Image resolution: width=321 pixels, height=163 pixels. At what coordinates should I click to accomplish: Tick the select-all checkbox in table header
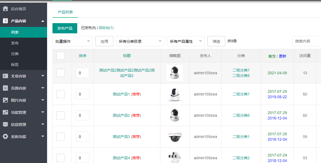pyautogui.click(x=61, y=56)
